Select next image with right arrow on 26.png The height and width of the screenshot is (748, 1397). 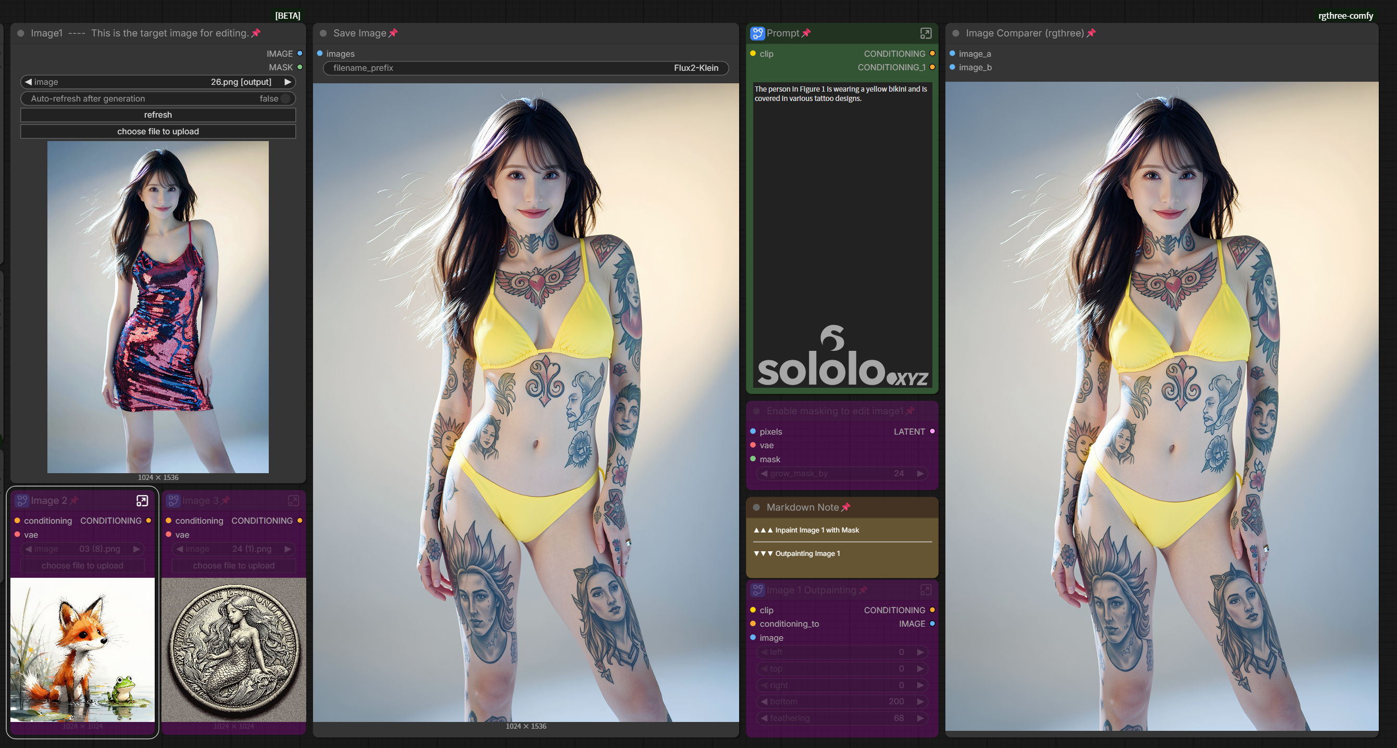(x=288, y=82)
